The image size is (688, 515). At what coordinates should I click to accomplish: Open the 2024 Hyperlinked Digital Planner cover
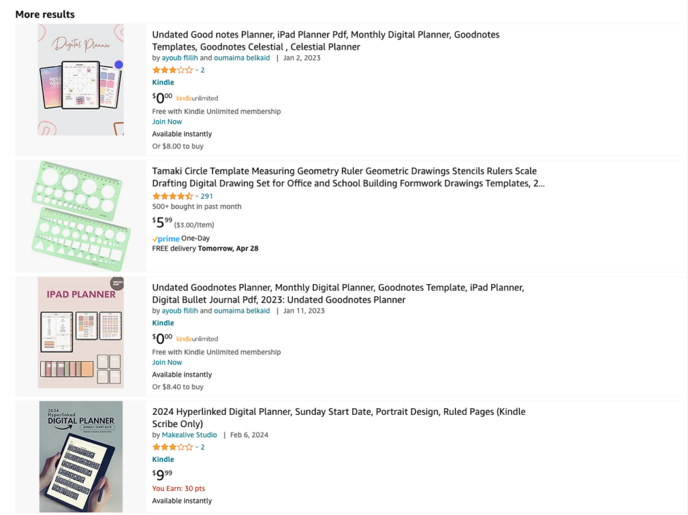coord(81,457)
